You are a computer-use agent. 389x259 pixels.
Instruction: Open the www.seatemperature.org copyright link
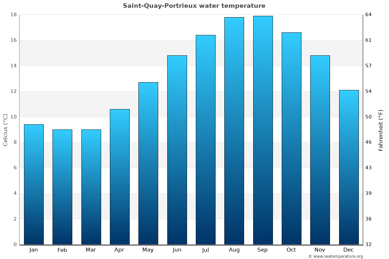point(336,256)
